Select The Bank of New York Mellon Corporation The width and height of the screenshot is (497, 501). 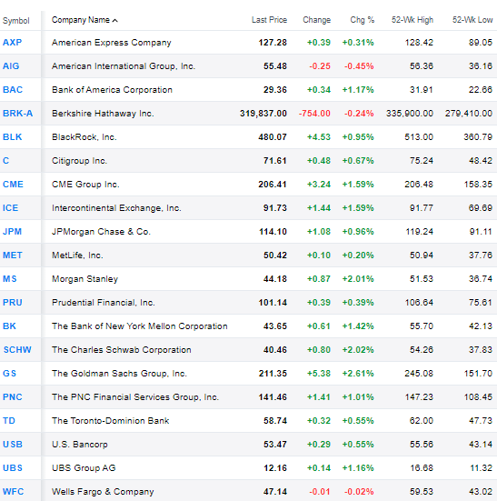pos(140,326)
